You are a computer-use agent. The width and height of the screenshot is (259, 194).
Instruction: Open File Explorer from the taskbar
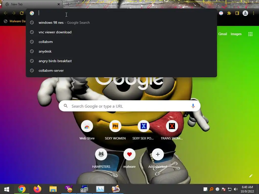point(53,189)
